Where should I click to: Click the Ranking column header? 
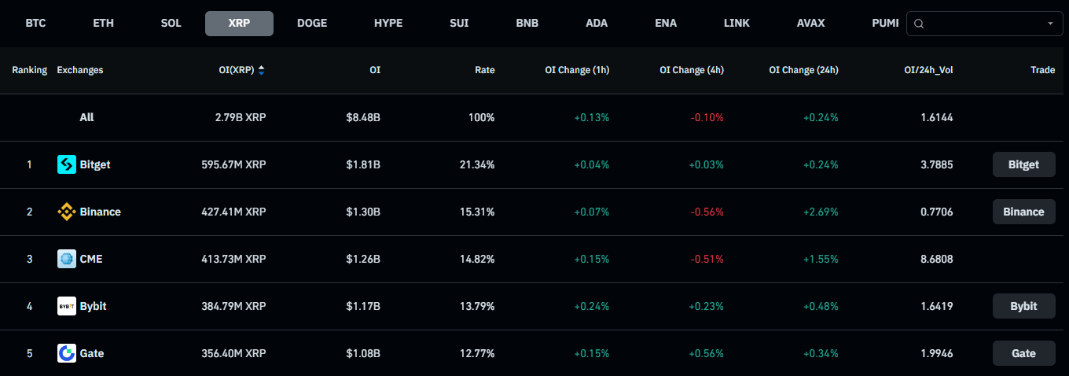[x=29, y=70]
